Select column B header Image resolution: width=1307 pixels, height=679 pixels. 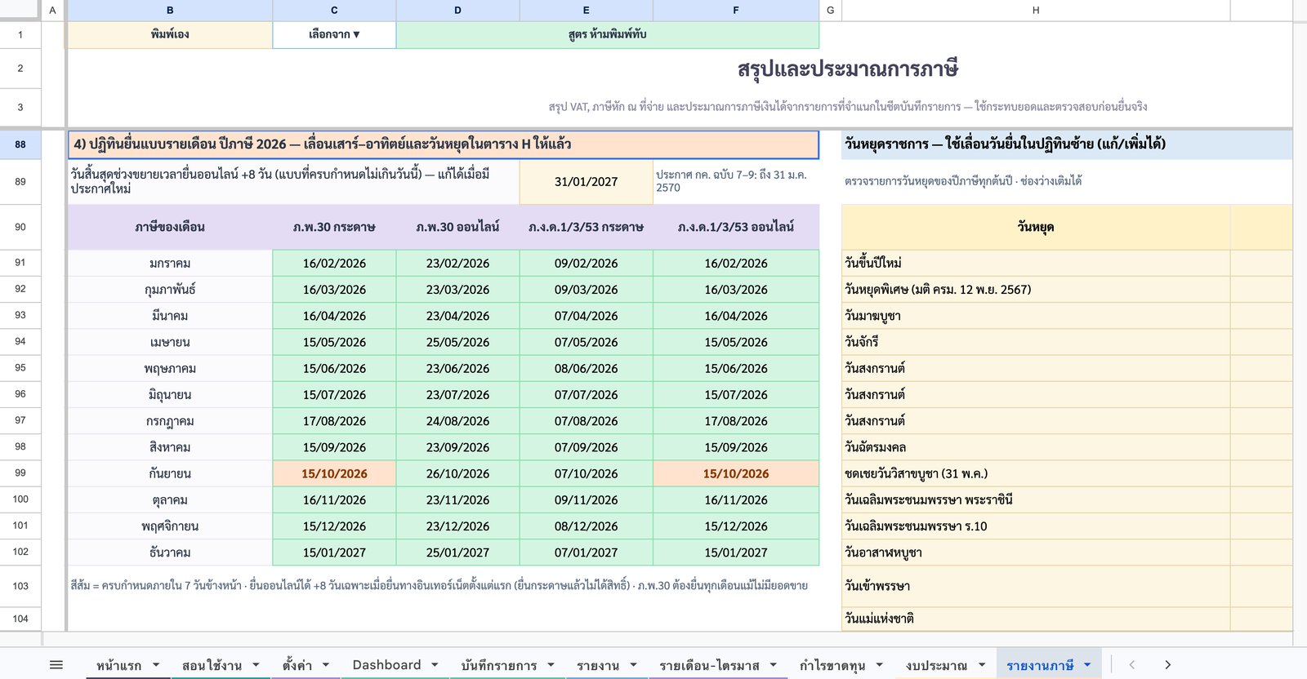click(x=170, y=10)
